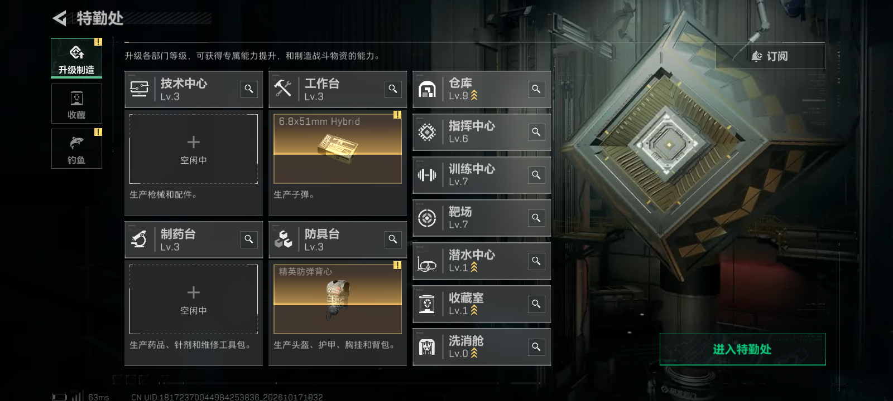Open the 精英防弹背心 production card
Image resolution: width=893 pixels, height=401 pixels.
tap(338, 299)
